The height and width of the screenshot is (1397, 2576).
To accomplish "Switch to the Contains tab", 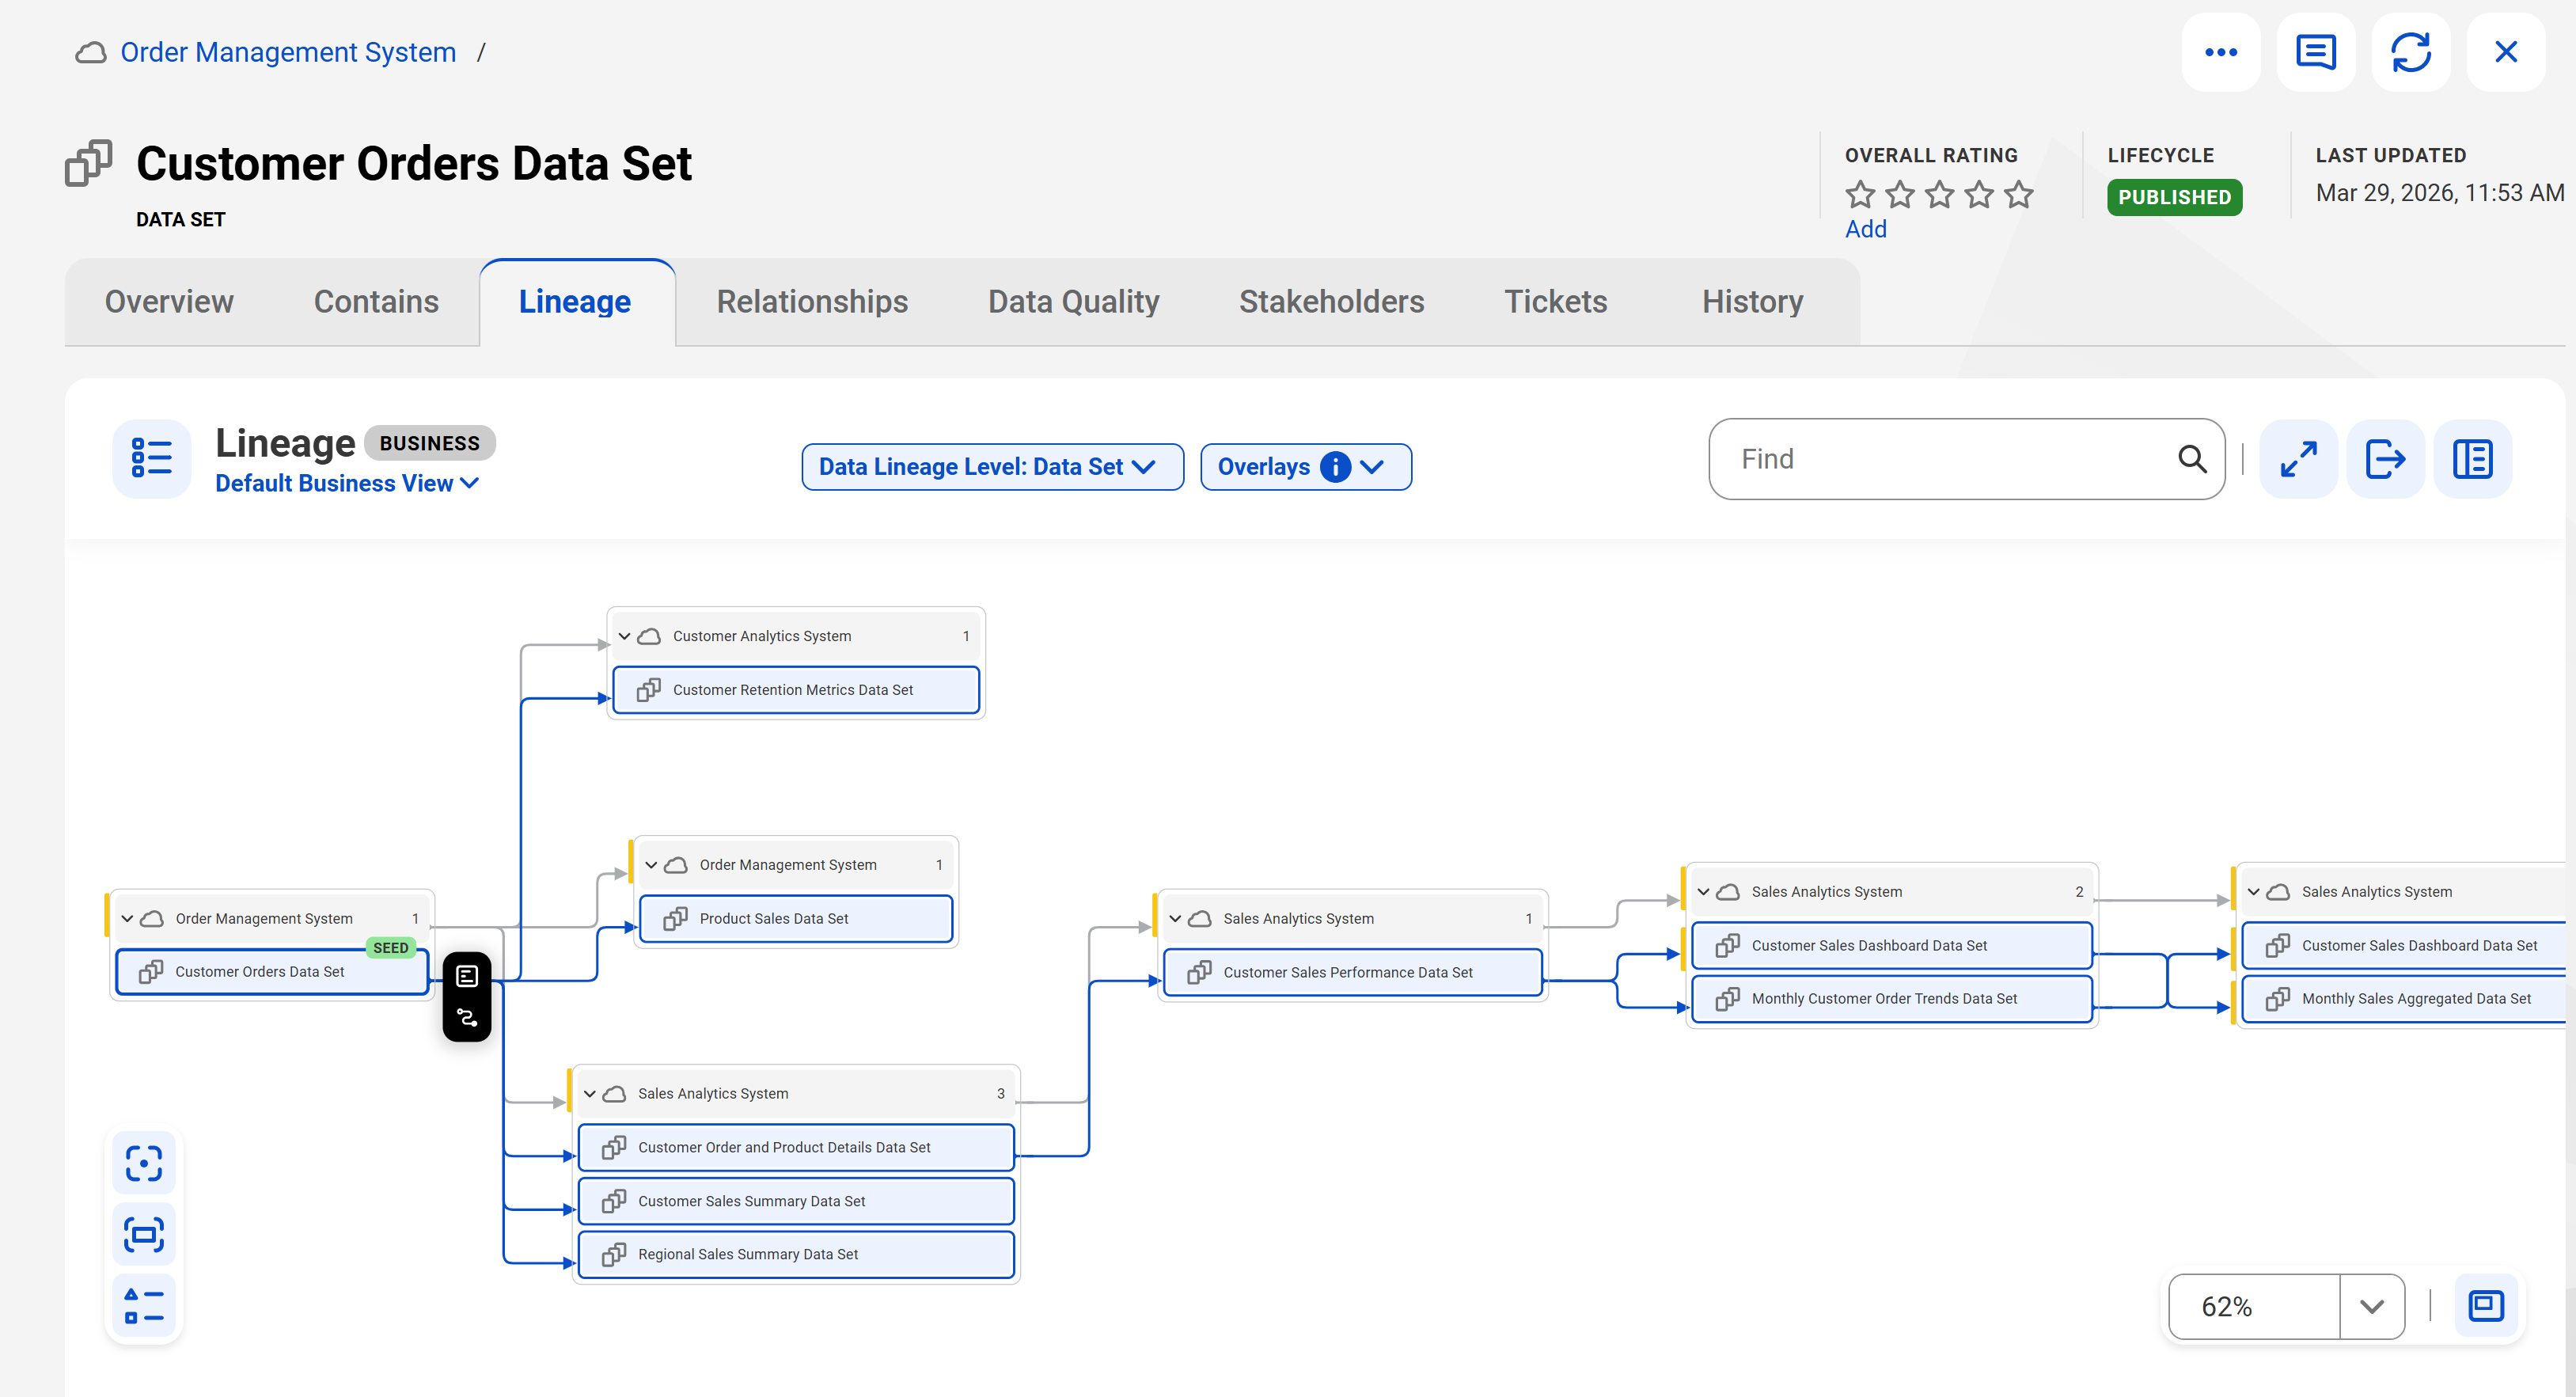I will pyautogui.click(x=376, y=302).
